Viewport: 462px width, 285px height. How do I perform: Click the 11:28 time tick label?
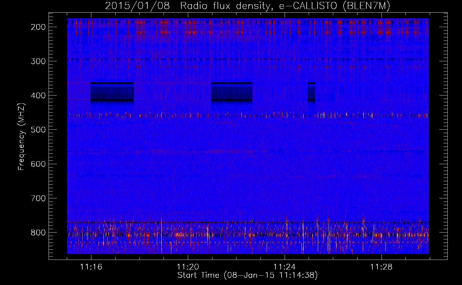[381, 267]
